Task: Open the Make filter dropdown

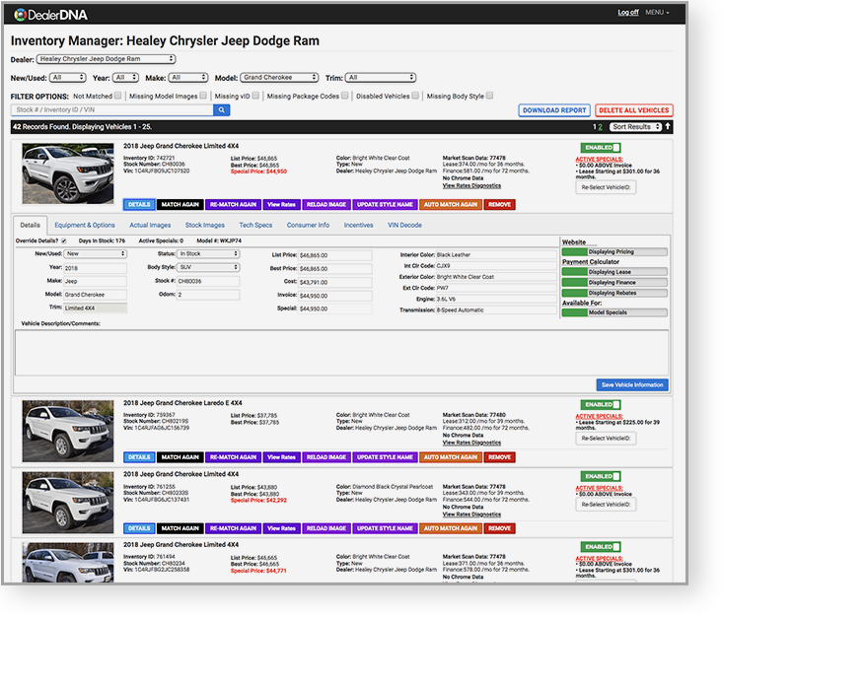Action: pyautogui.click(x=187, y=78)
